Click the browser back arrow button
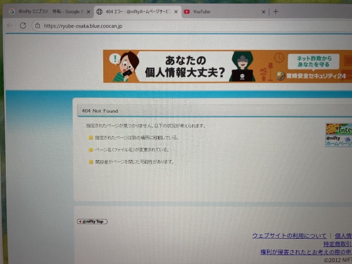The image size is (352, 264). click(x=9, y=26)
